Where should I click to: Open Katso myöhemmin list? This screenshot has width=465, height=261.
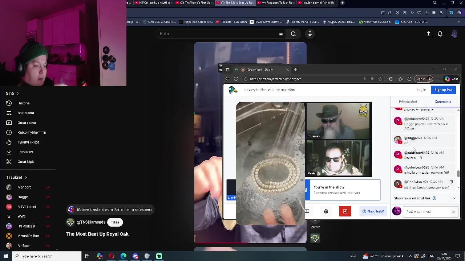pos(32,133)
